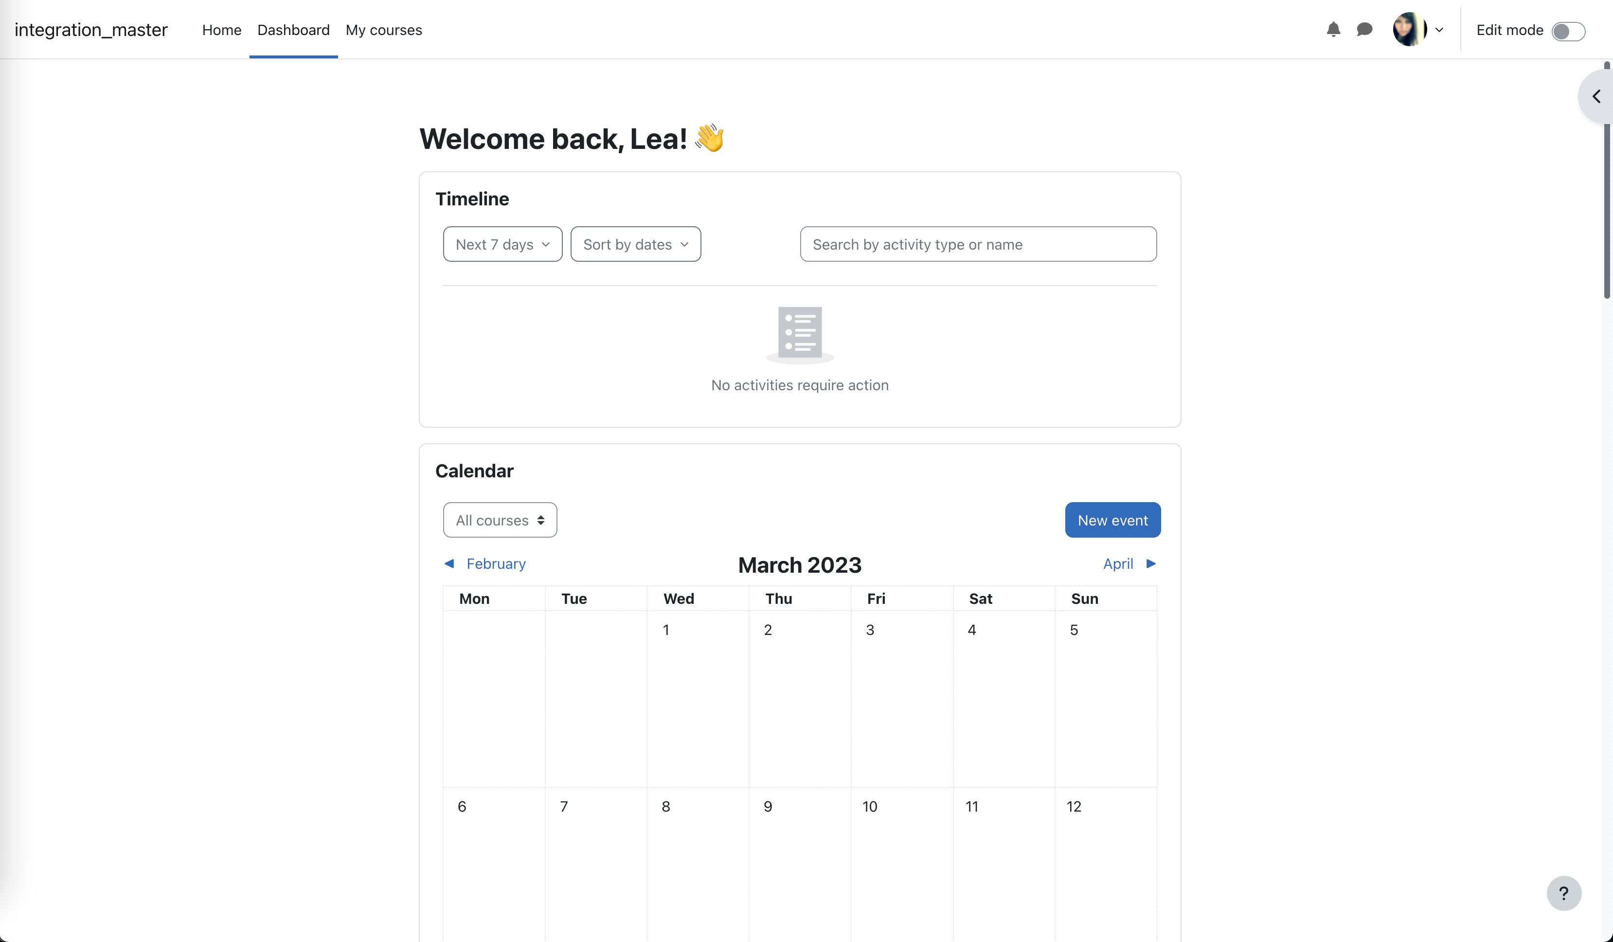Select day 9 in the calendar
1613x942 pixels.
(x=768, y=807)
